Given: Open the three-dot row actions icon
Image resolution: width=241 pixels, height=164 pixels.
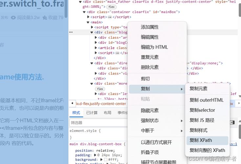Looking at the screenshot, I should 71,32.
